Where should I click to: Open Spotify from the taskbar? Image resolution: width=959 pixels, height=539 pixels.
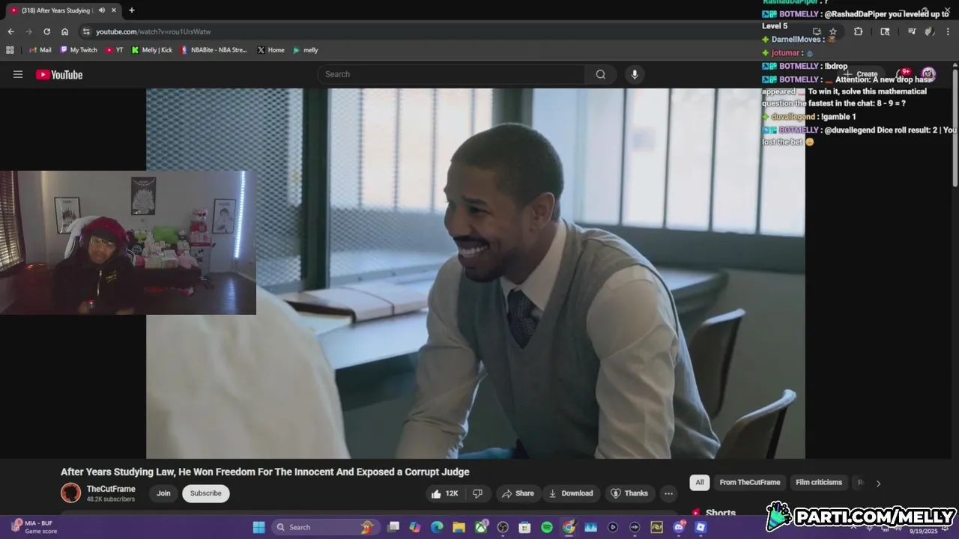[x=547, y=527]
